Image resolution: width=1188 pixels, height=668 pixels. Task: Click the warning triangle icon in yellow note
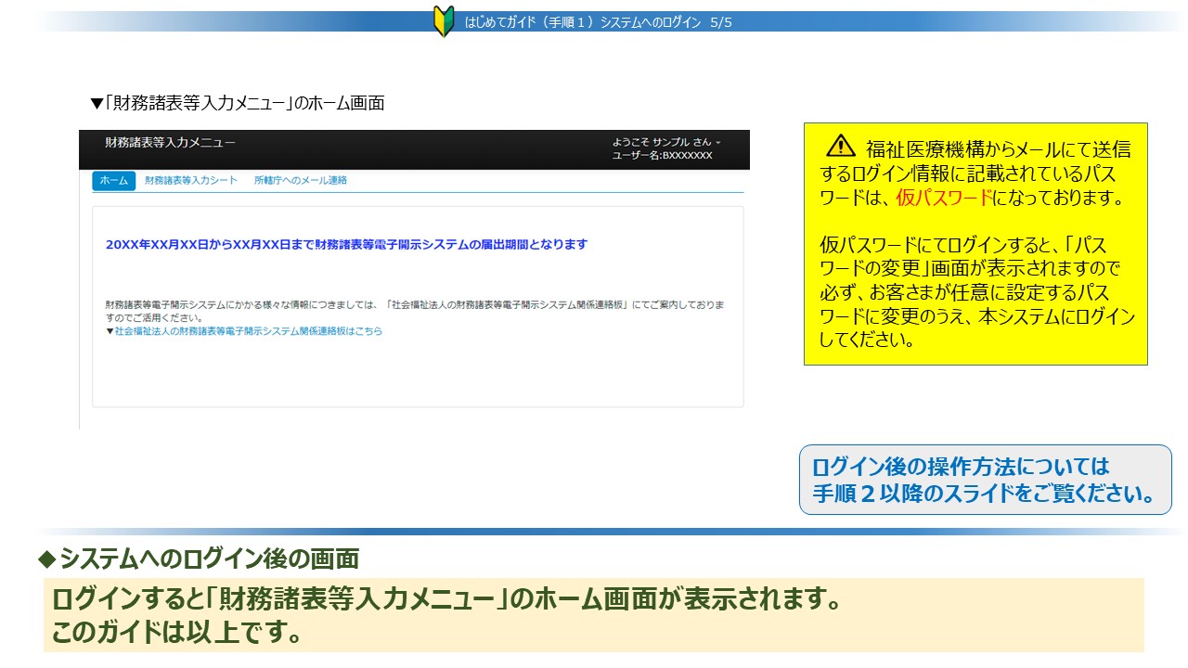click(x=840, y=146)
